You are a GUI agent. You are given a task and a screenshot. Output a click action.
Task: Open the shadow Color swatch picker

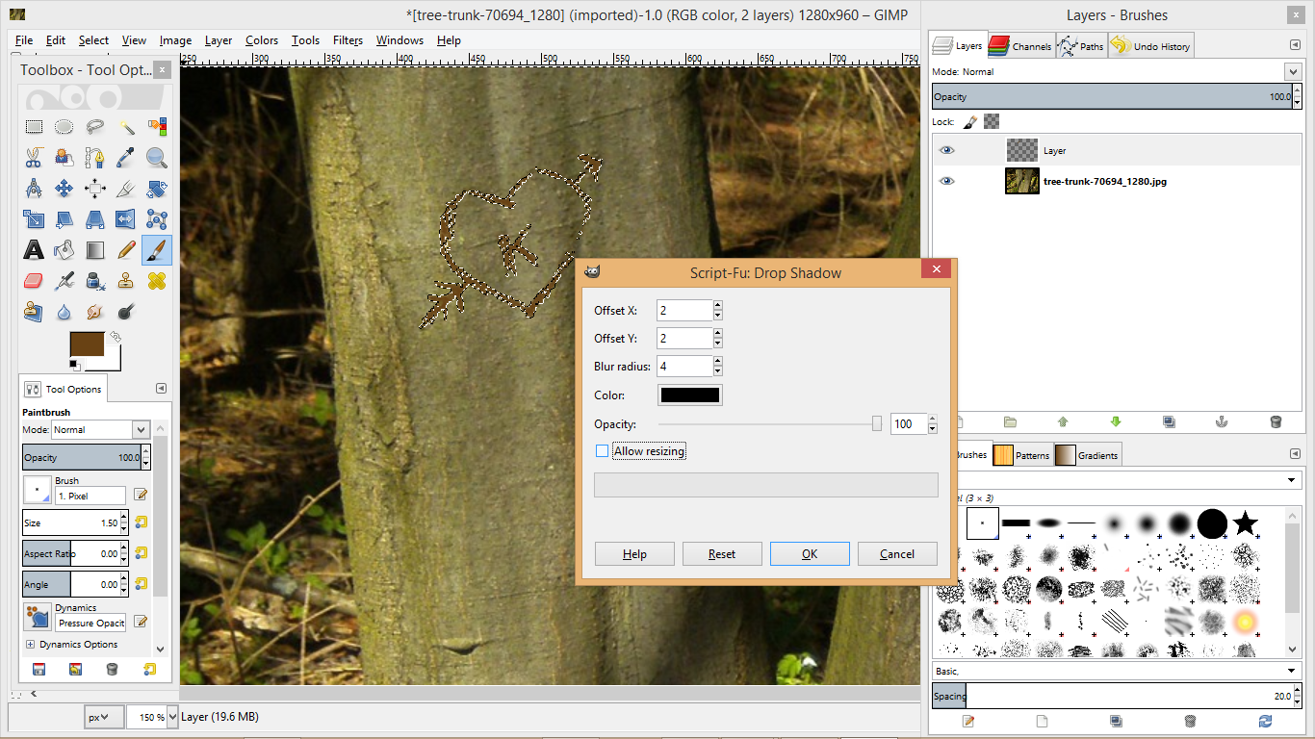click(x=689, y=394)
